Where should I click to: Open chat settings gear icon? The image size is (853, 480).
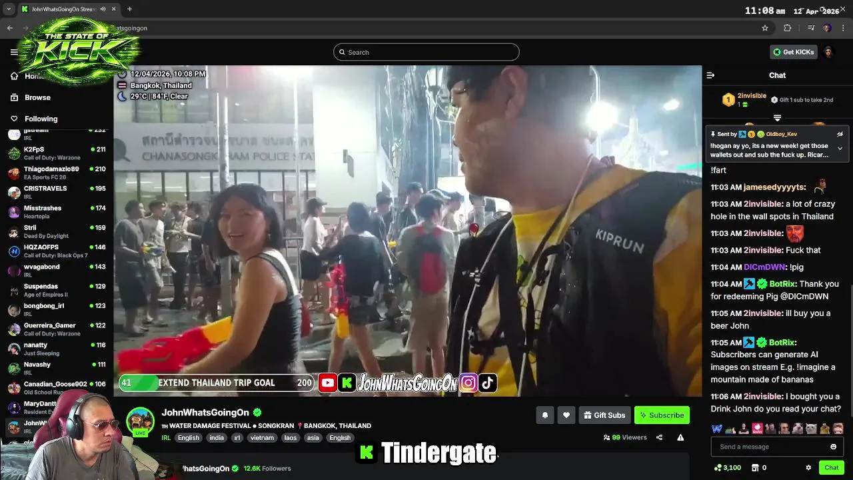point(808,467)
